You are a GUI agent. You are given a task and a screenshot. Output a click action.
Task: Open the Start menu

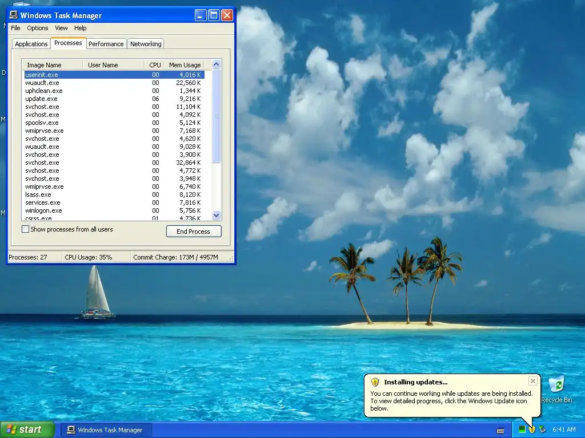pos(27,430)
